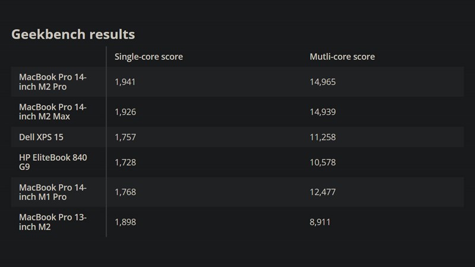Click the Geekbench results heading
The width and height of the screenshot is (475, 267).
pos(73,34)
